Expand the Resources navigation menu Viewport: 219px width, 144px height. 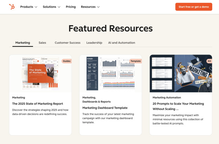pyautogui.click(x=90, y=7)
